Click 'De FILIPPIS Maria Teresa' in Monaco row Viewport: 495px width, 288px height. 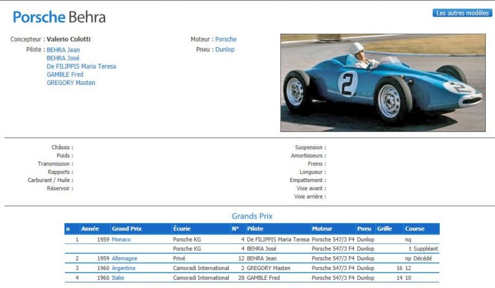pyautogui.click(x=278, y=240)
